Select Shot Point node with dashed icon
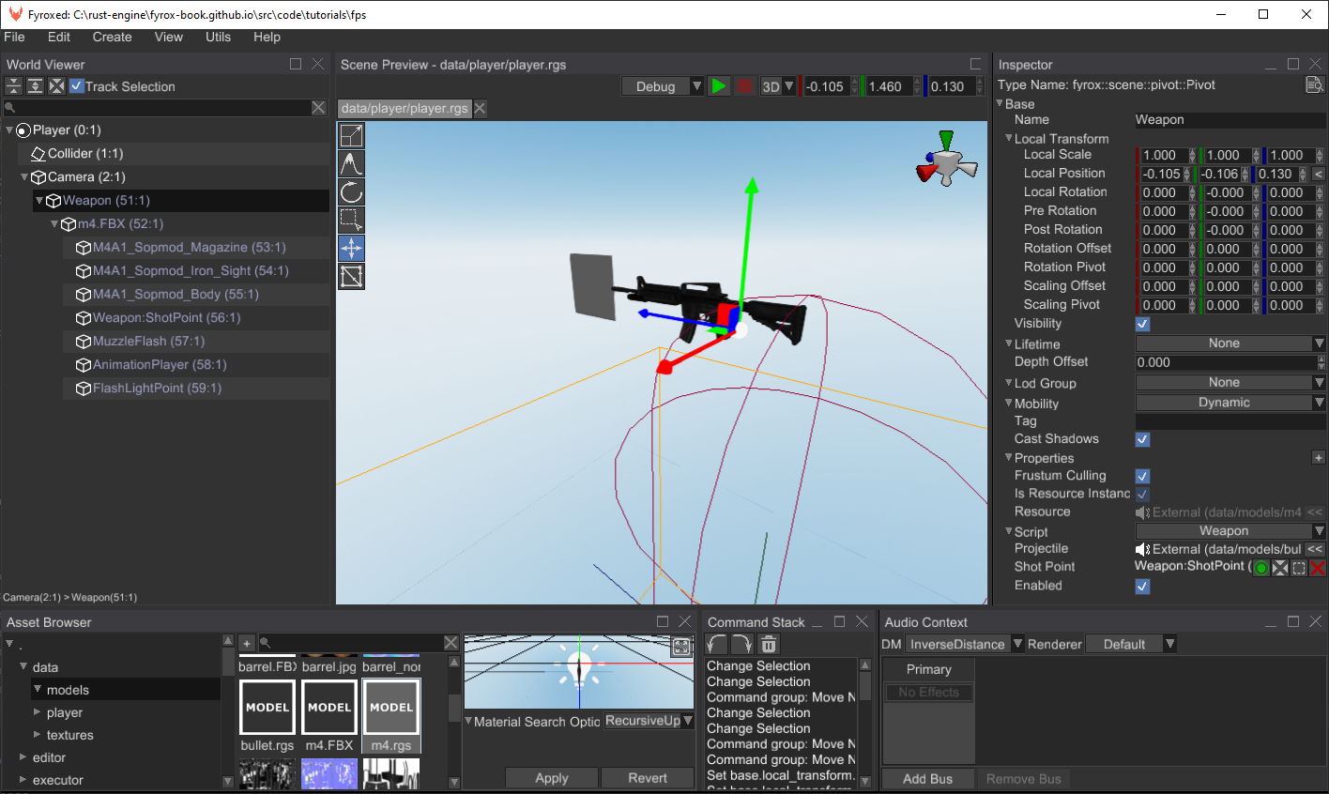Screen dimensions: 1329x794 click(1298, 568)
